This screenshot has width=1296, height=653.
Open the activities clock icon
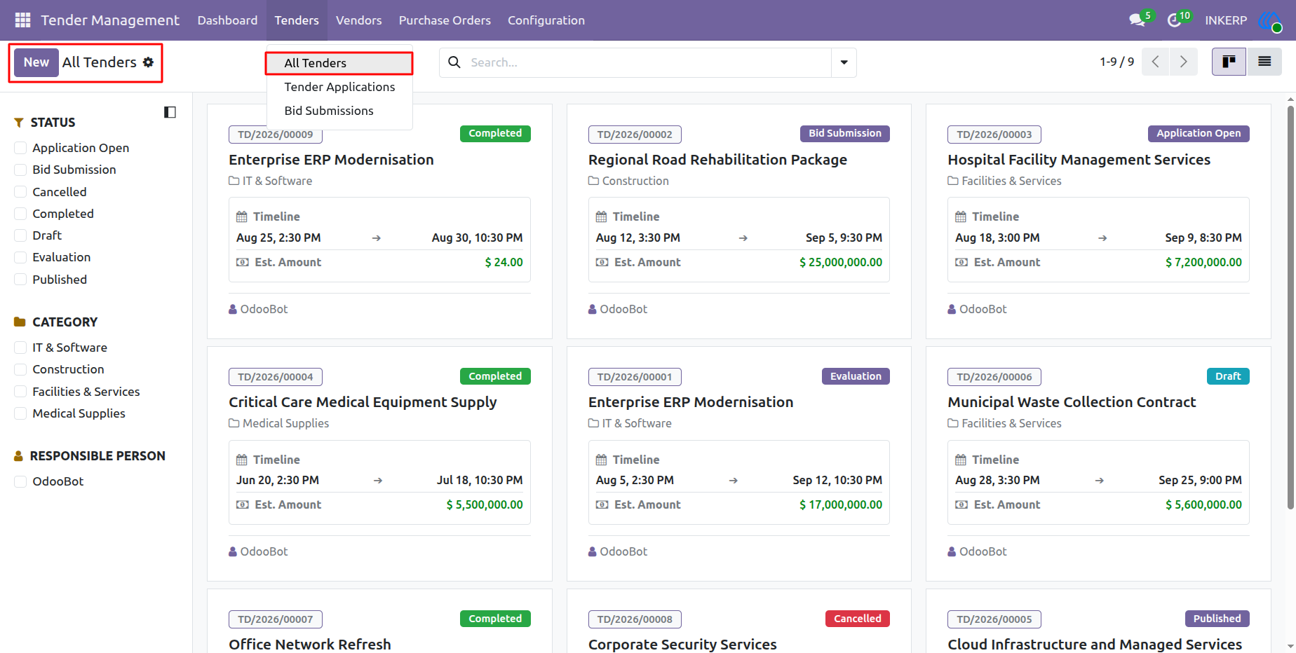point(1174,20)
